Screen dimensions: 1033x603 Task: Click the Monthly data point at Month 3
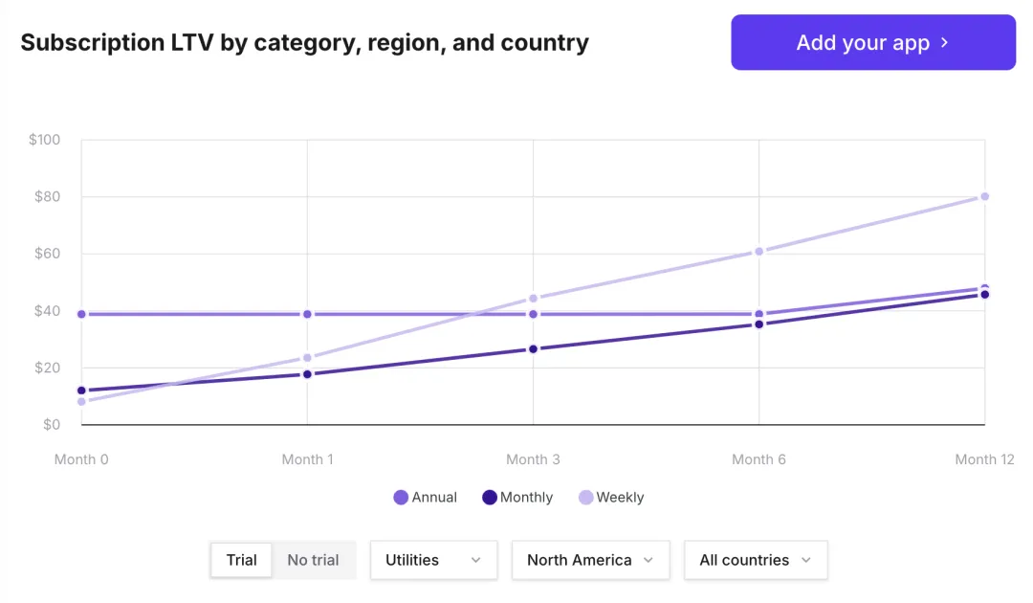[x=533, y=348]
